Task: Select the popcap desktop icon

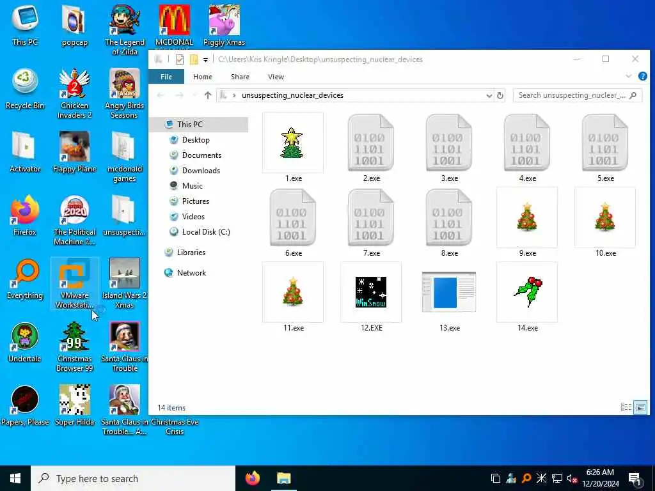Action: tap(74, 26)
